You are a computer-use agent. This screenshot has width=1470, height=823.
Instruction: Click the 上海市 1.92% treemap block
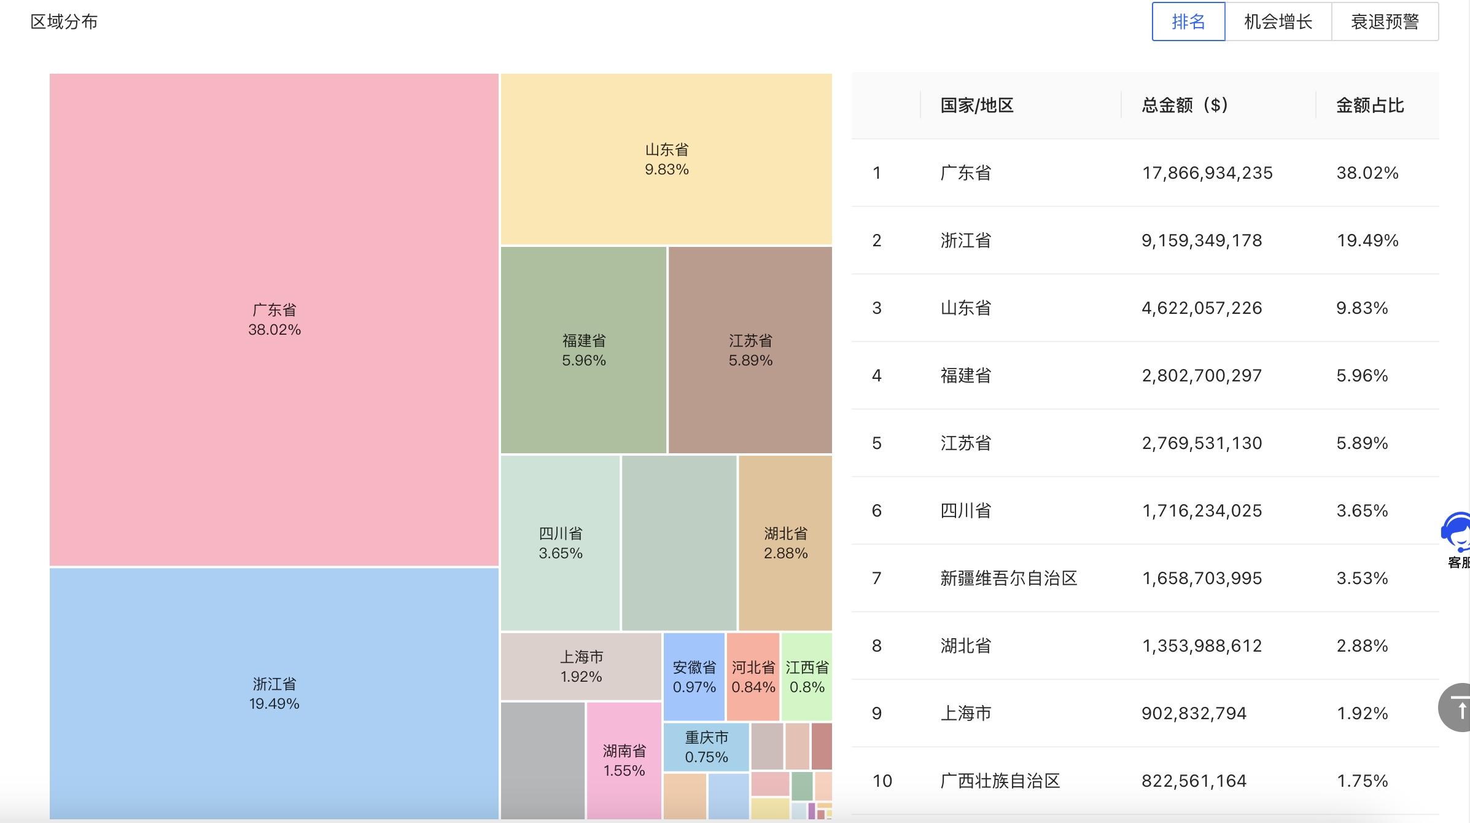click(x=581, y=666)
